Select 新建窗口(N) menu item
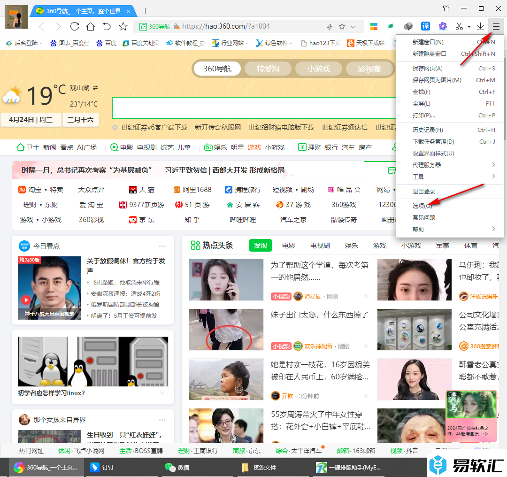507x477 pixels. (450, 42)
